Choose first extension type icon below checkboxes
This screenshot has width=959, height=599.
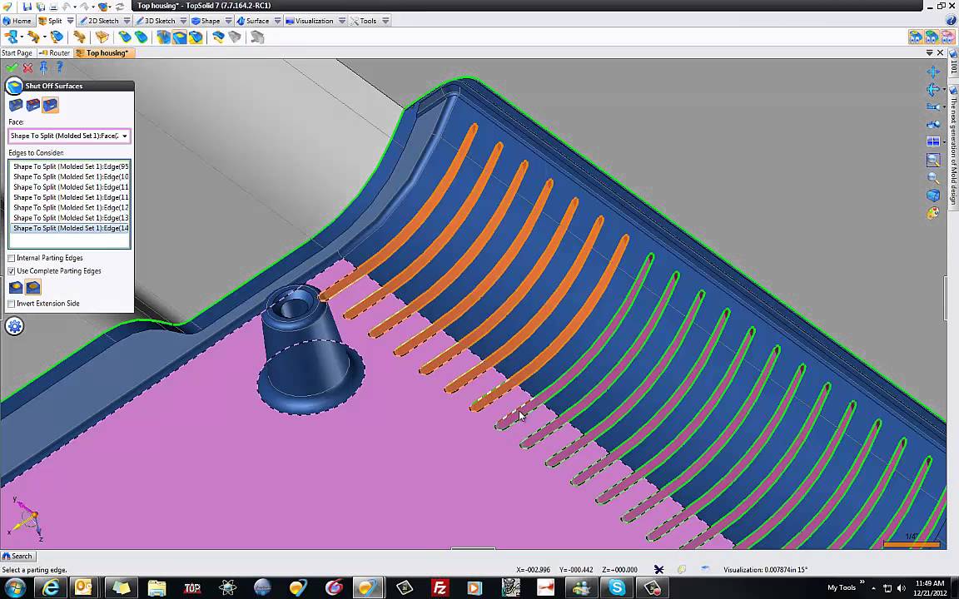pyautogui.click(x=16, y=287)
